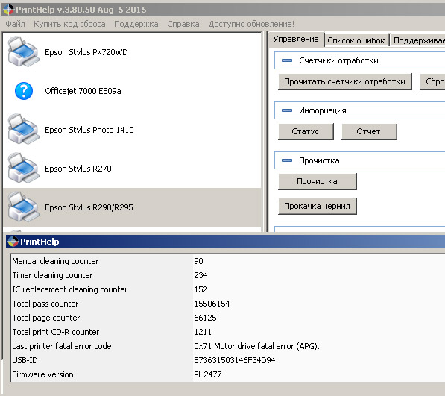The image size is (445, 396).
Task: Switch to the Список ошибок tab
Action: point(356,40)
